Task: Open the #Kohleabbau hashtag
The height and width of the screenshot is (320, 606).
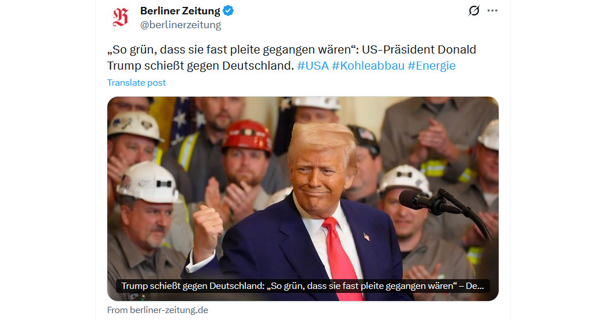Action: (368, 66)
